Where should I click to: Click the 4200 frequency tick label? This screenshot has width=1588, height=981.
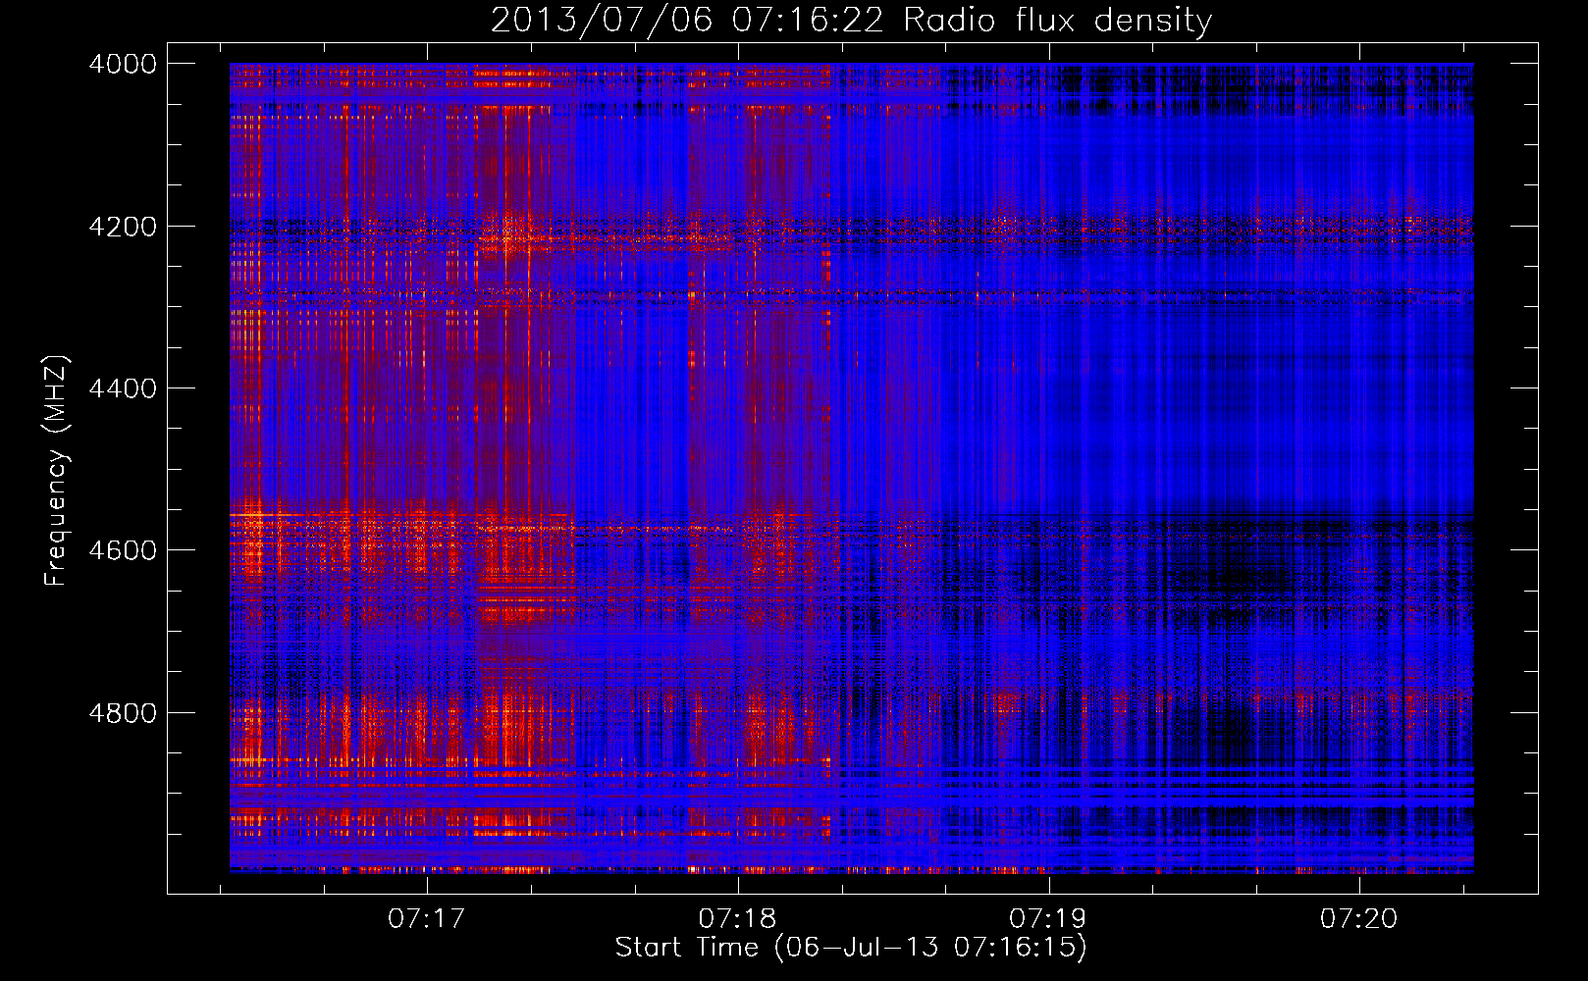(123, 227)
